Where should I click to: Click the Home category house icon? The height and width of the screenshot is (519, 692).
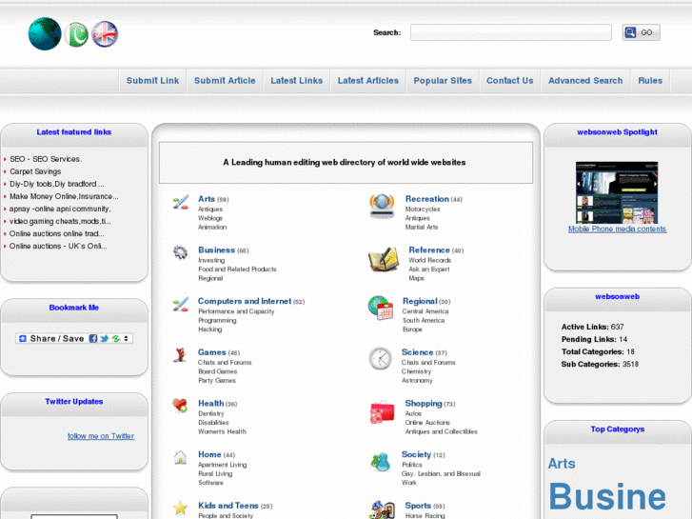click(x=180, y=457)
